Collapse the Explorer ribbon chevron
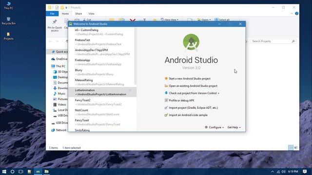 pyautogui.click(x=292, y=14)
